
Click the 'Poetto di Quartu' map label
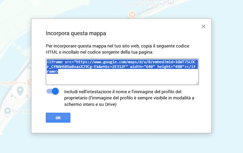coord(148,4)
